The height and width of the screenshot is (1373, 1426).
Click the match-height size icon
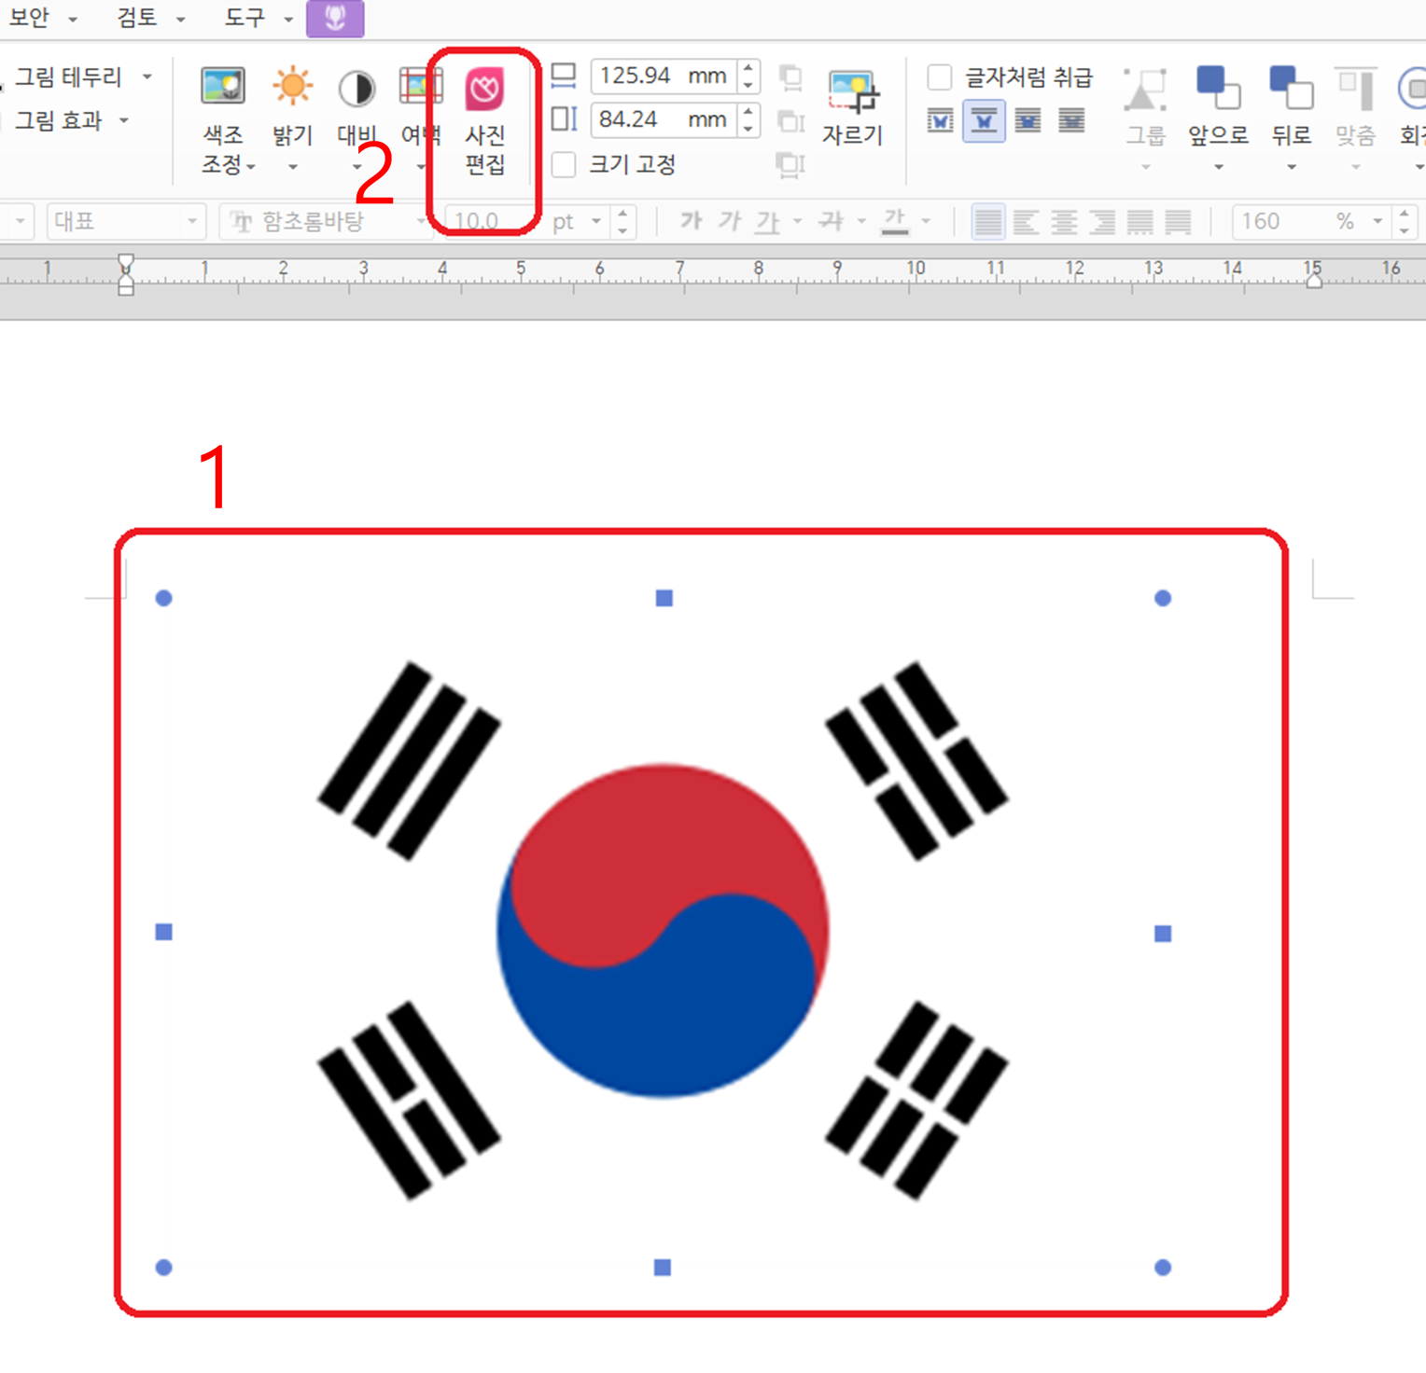pyautogui.click(x=791, y=121)
